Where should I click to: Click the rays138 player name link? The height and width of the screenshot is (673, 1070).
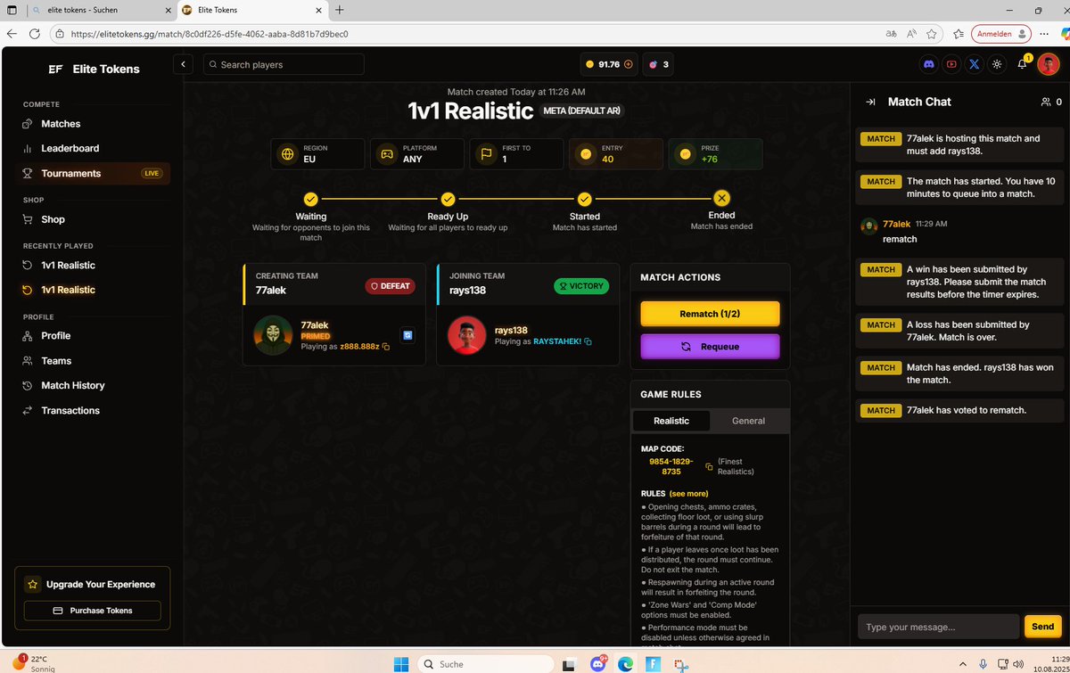coord(511,330)
